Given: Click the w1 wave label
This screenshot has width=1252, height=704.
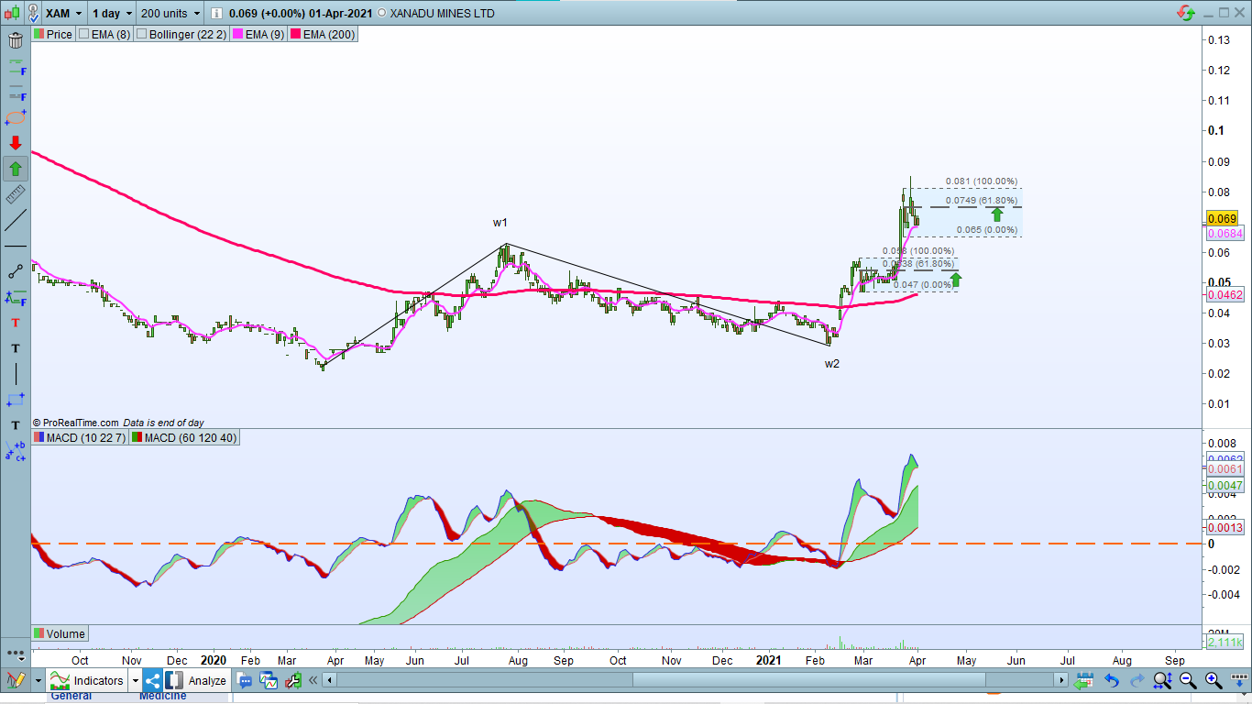Looking at the screenshot, I should tap(500, 223).
